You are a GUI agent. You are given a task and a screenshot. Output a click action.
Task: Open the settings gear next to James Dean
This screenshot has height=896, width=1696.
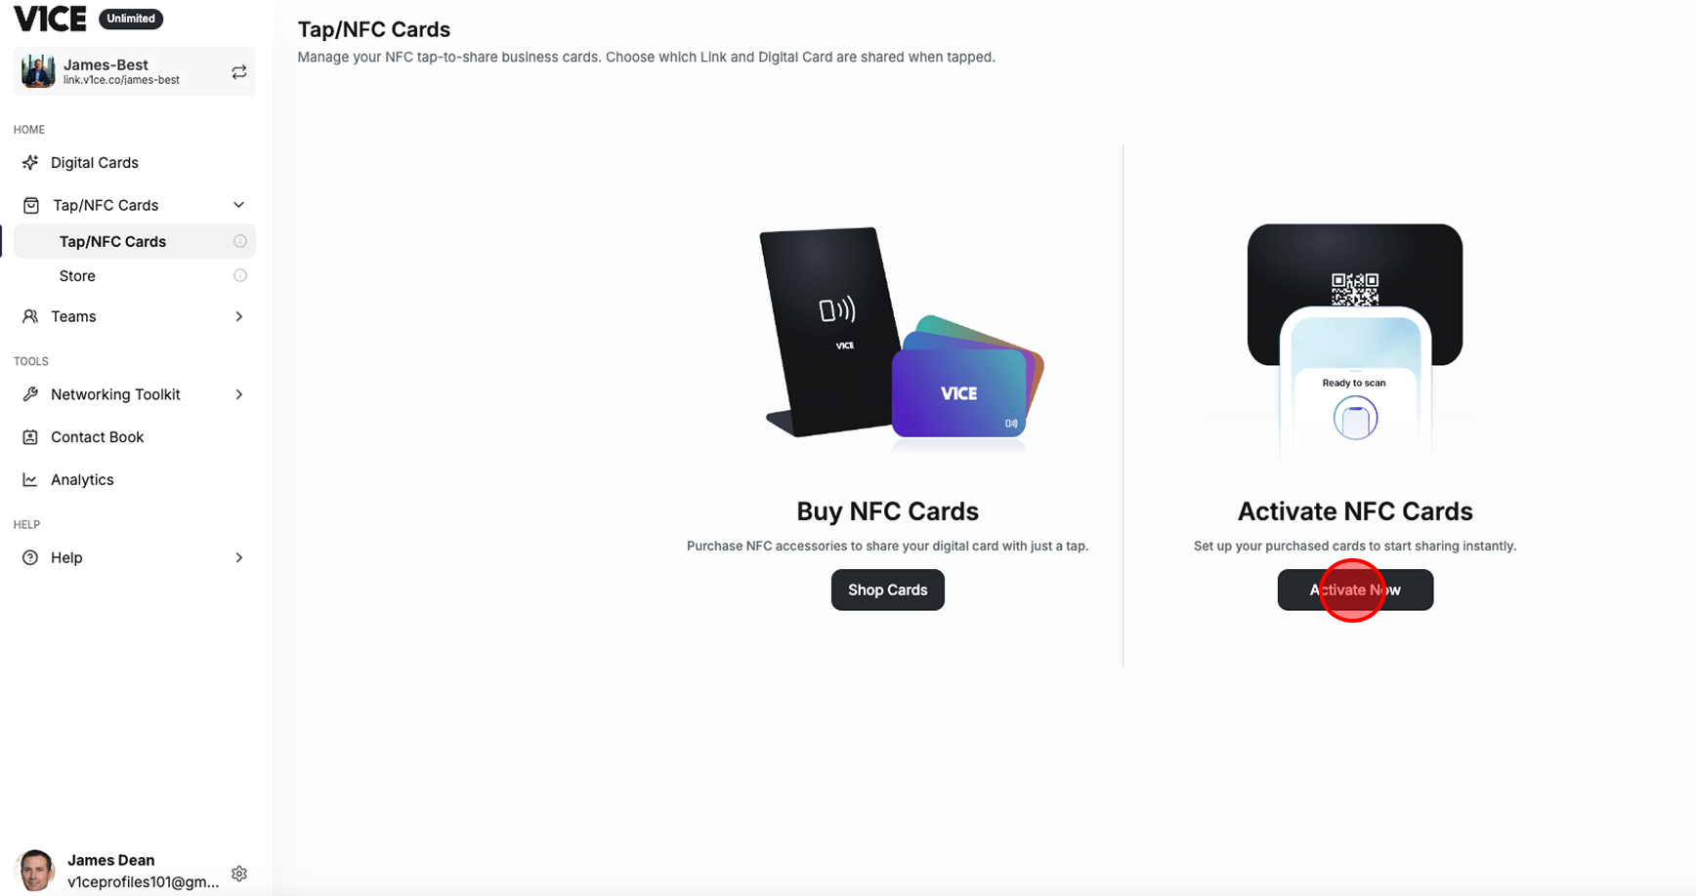pos(239,874)
